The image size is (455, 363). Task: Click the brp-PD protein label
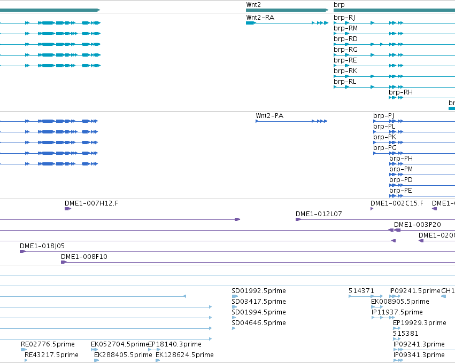[401, 180]
